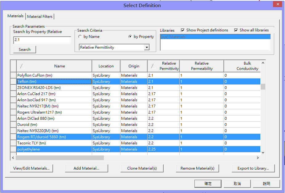This screenshot has height=193, width=285.
Task: Select Neltec NY9217(IM) (tm) material
Action: pyautogui.click(x=54, y=106)
